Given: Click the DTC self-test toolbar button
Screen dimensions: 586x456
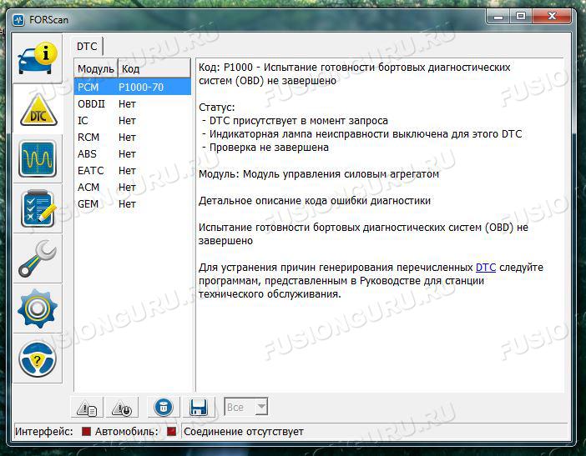Looking at the screenshot, I should [122, 407].
